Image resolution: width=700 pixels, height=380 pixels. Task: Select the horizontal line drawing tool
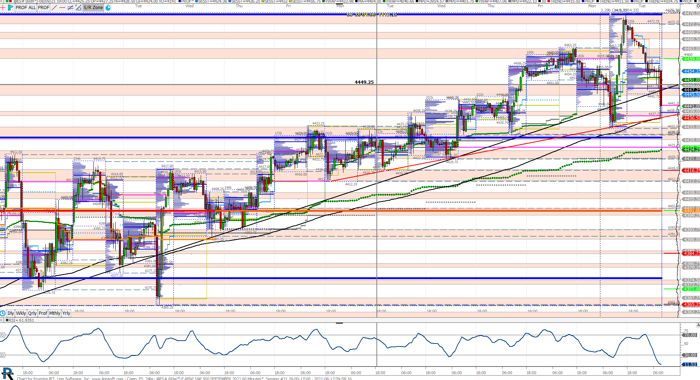click(x=62, y=7)
